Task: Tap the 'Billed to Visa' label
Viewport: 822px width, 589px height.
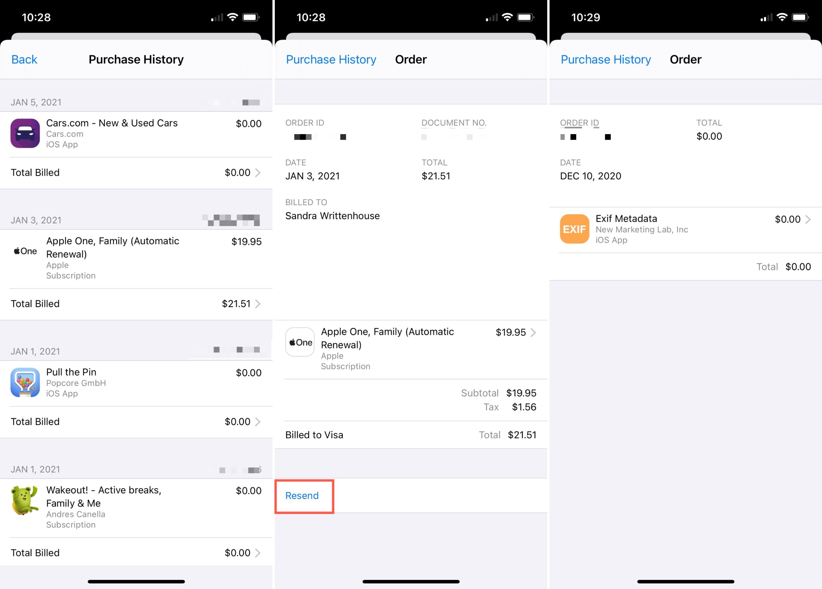Action: pos(314,435)
